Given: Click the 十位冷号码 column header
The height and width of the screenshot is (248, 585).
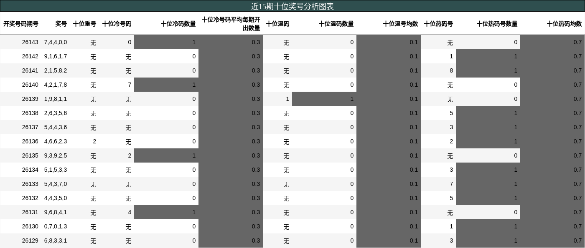Looking at the screenshot, I should (117, 24).
